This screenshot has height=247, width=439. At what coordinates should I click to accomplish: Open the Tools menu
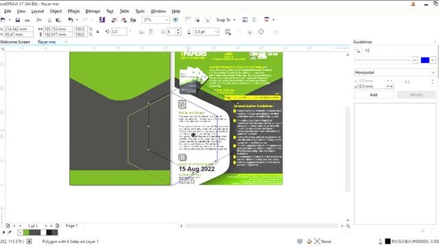(140, 11)
